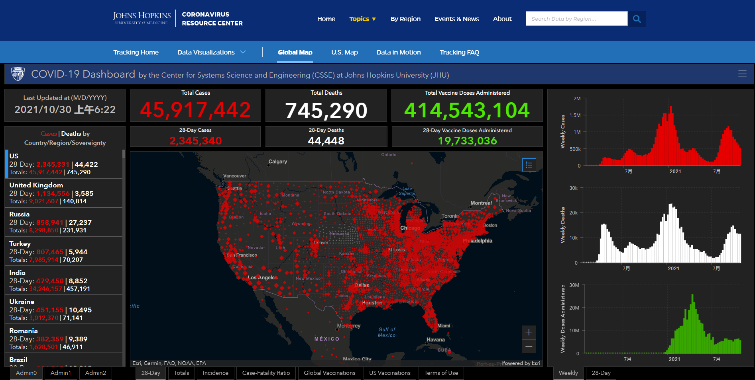Select the Admin2 tab
The image size is (755, 380).
(x=96, y=373)
